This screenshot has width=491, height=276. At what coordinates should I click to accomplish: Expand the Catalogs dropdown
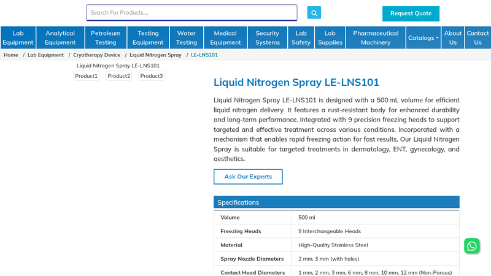coord(423,37)
